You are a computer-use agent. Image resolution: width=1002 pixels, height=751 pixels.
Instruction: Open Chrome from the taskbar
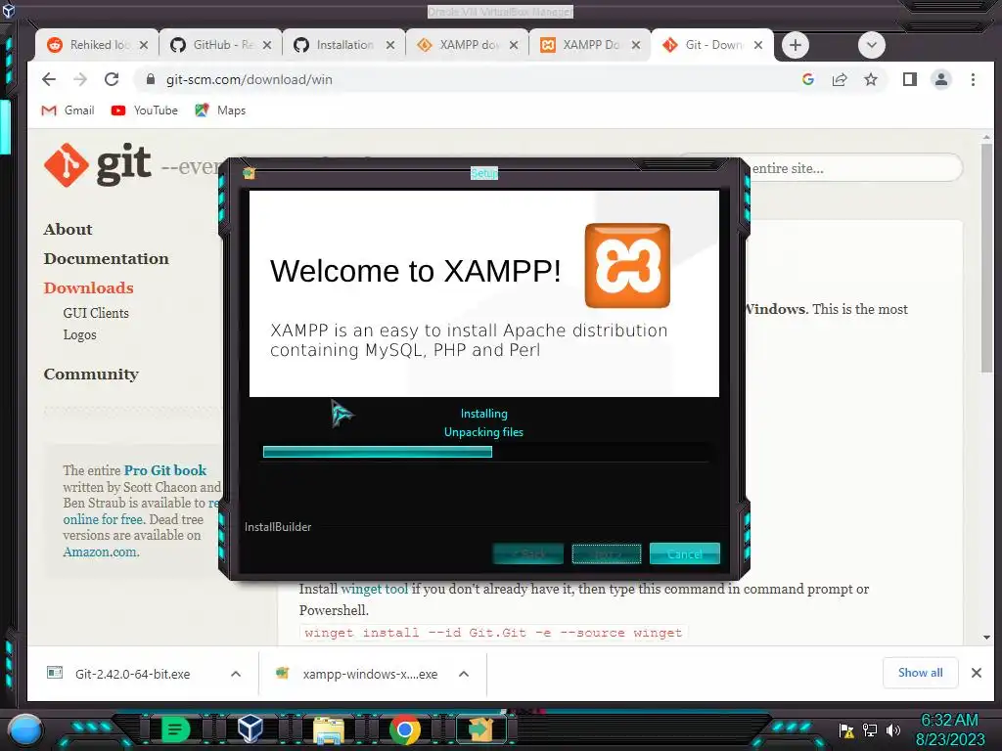(405, 729)
